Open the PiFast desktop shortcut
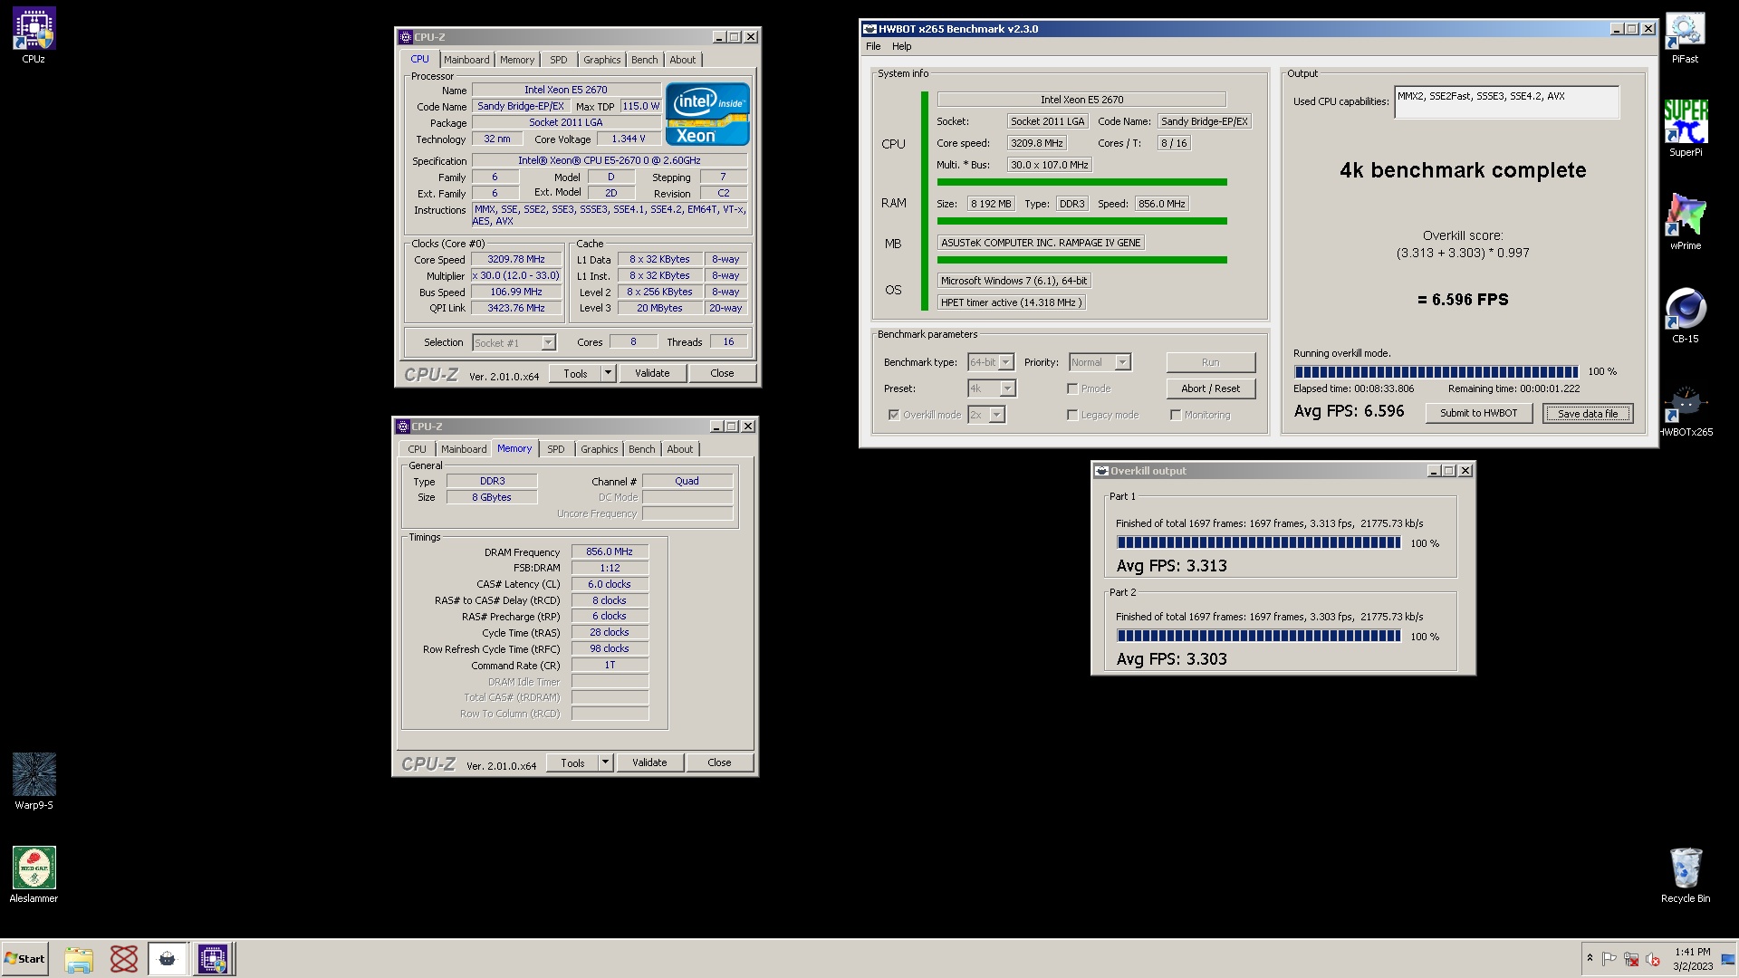 (x=1685, y=36)
